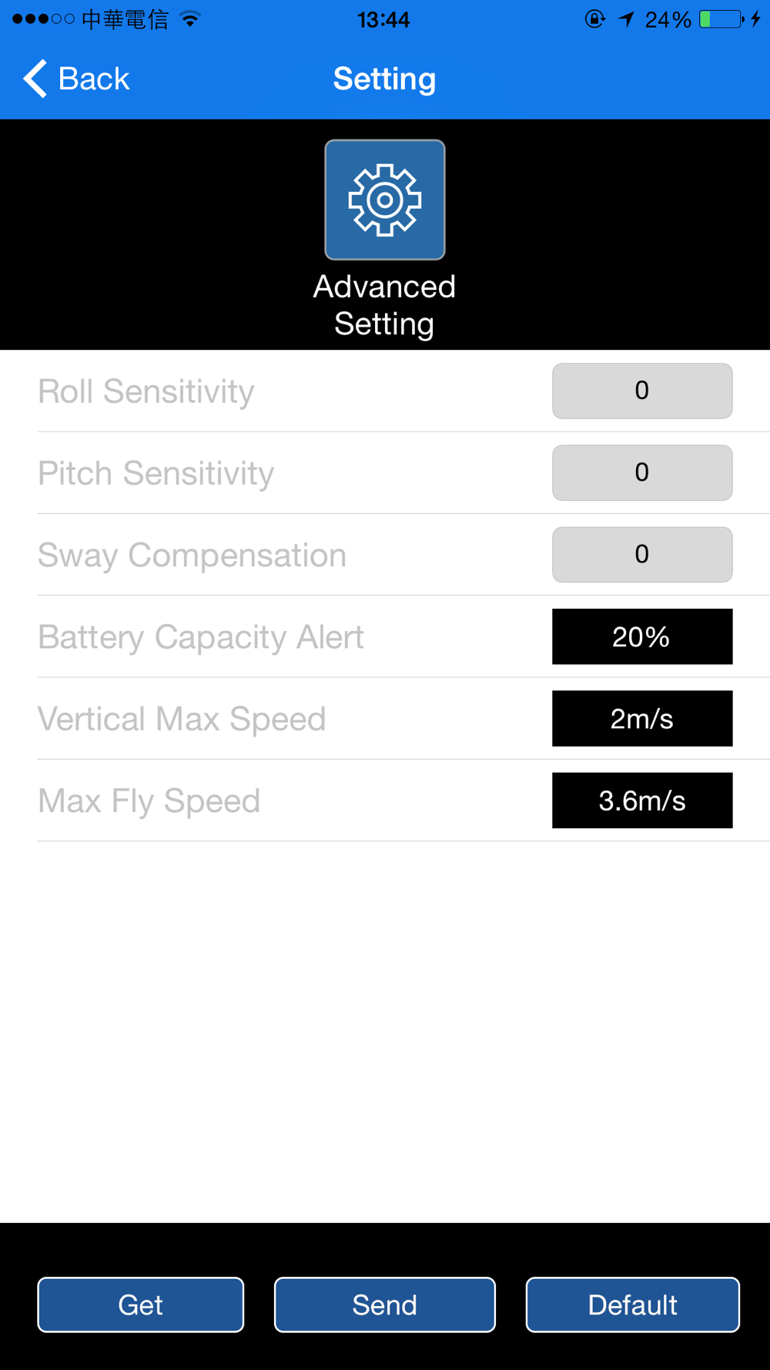
Task: Tap the Max Fly Speed label
Action: click(149, 801)
